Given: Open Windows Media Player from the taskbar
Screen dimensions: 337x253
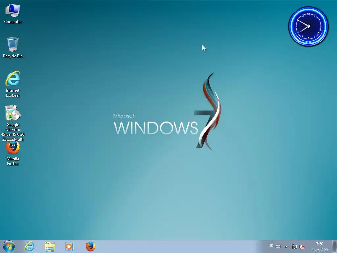Looking at the screenshot, I should pyautogui.click(x=70, y=246).
